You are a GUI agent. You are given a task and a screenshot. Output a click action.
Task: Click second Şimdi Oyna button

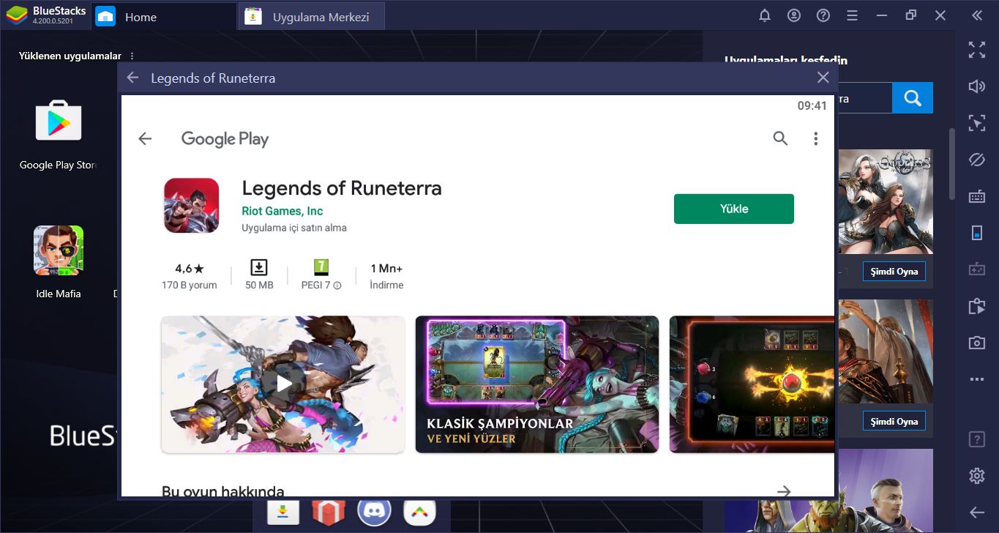pyautogui.click(x=894, y=421)
